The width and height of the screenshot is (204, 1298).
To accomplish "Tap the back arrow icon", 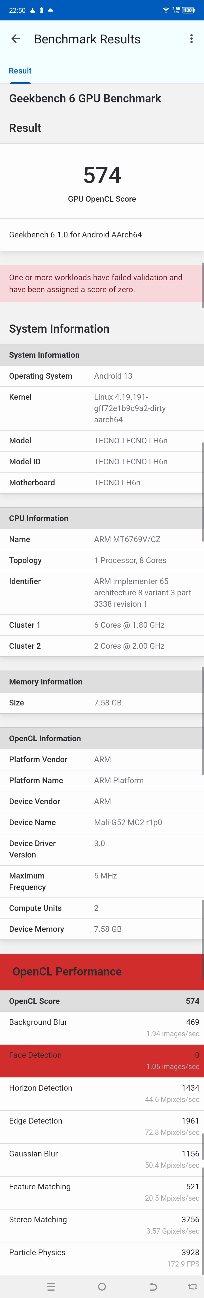I will point(16,39).
